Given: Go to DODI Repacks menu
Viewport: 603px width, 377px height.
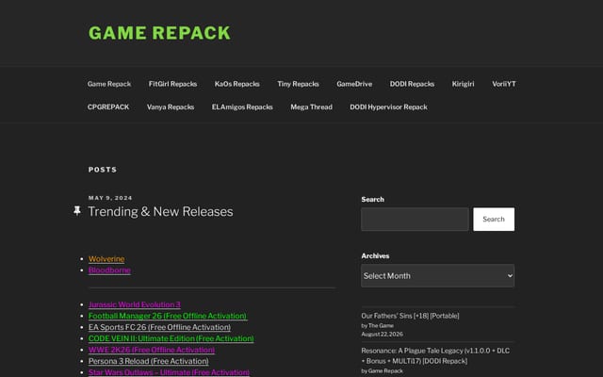Looking at the screenshot, I should click(412, 84).
